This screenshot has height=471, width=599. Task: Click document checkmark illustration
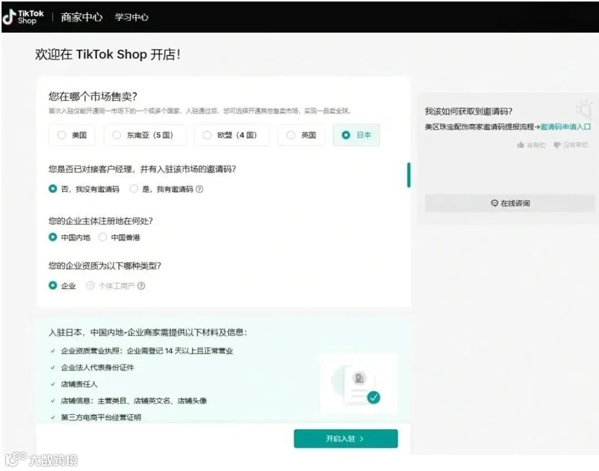coord(358,384)
